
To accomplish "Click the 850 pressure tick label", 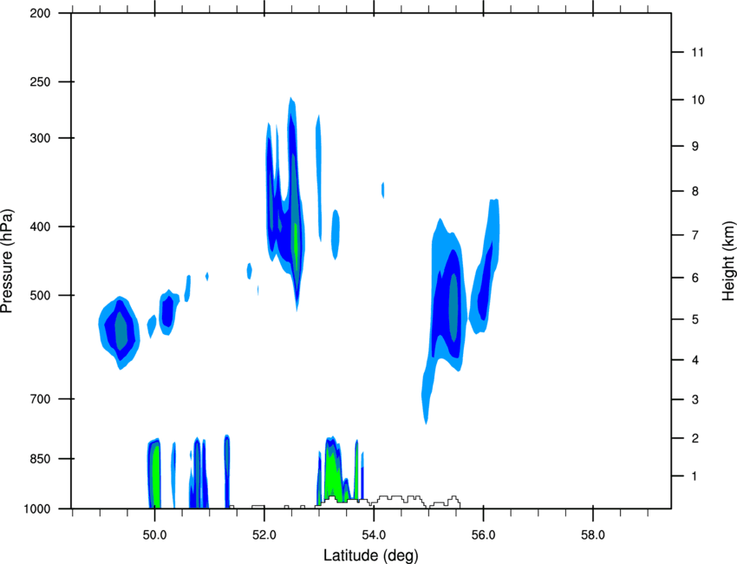I will [40, 459].
